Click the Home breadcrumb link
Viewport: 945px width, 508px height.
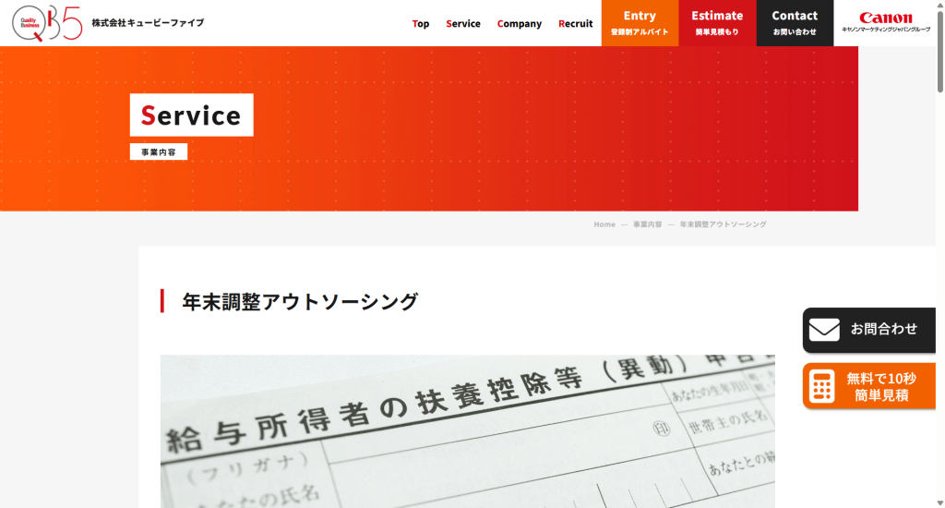click(x=604, y=224)
